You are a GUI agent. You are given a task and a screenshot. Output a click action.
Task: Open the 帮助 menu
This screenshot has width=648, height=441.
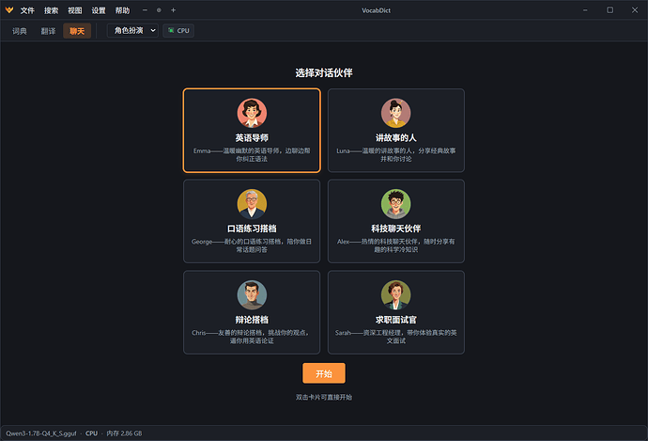pyautogui.click(x=122, y=10)
